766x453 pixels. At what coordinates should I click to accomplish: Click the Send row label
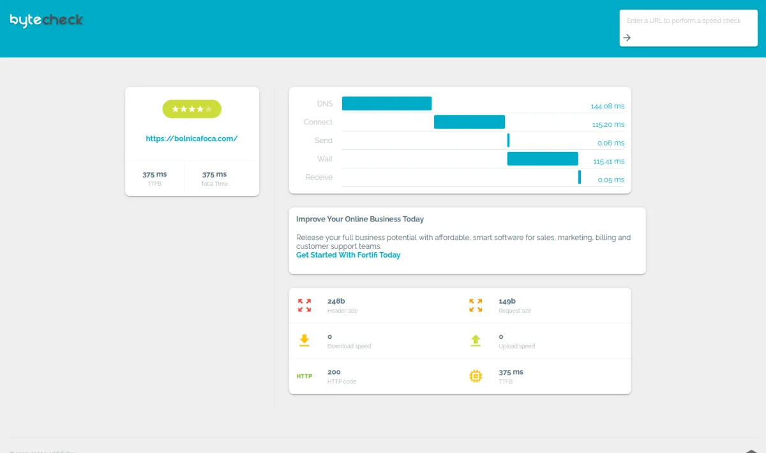pos(324,140)
